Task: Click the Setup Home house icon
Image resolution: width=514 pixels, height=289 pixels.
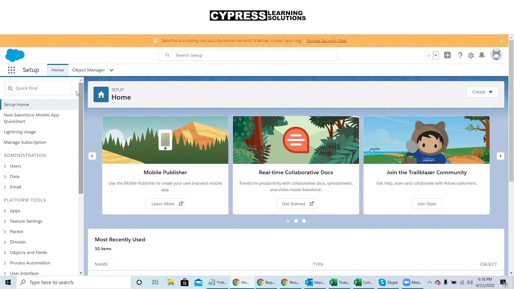Action: point(101,95)
